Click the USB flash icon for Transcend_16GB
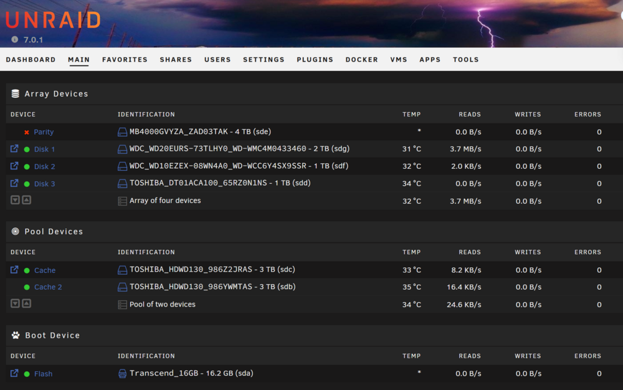623x390 pixels. coord(122,374)
